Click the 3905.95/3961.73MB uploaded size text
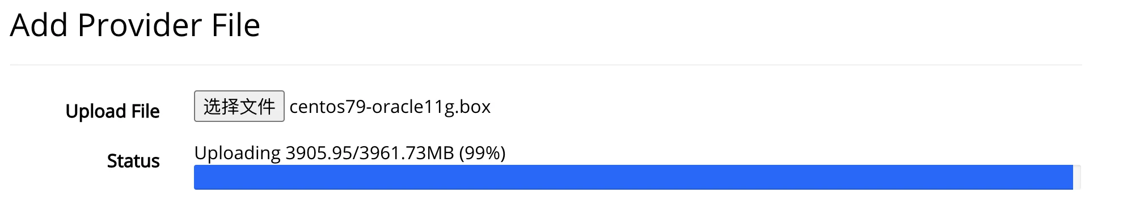The image size is (1123, 210). (370, 153)
